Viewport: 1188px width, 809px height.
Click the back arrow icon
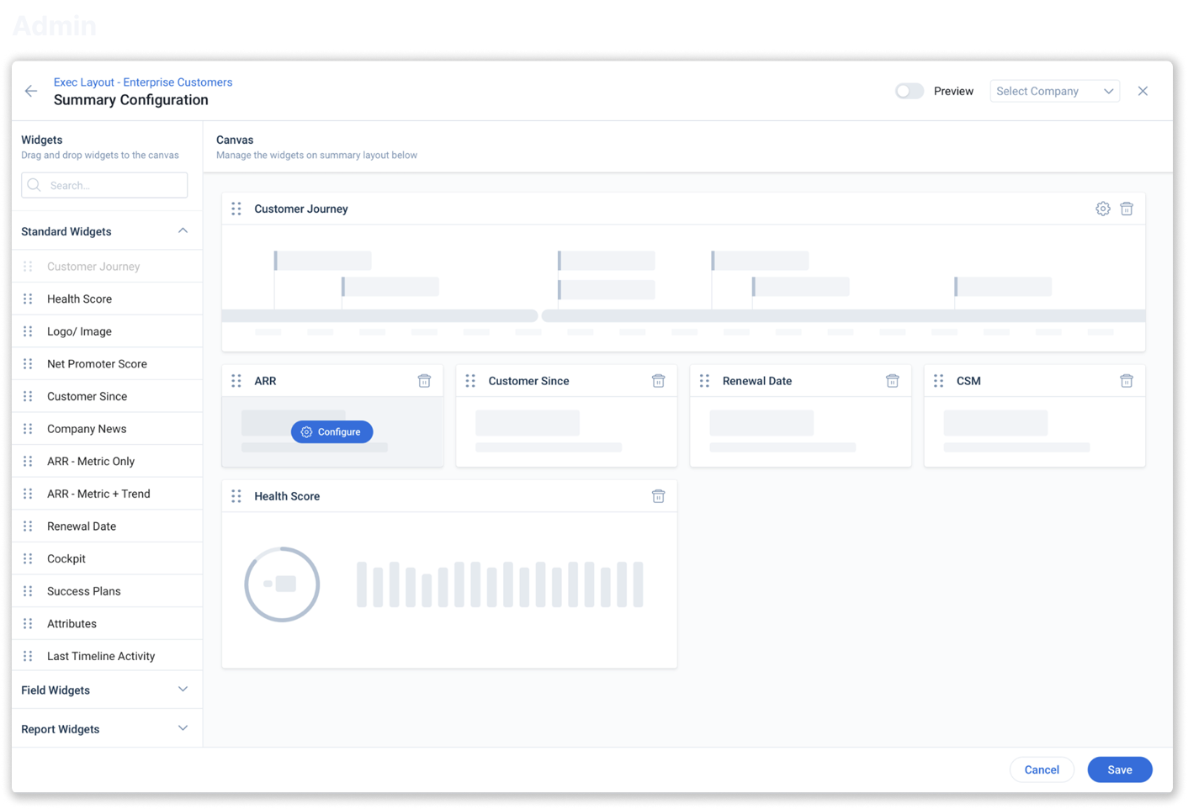(x=31, y=91)
